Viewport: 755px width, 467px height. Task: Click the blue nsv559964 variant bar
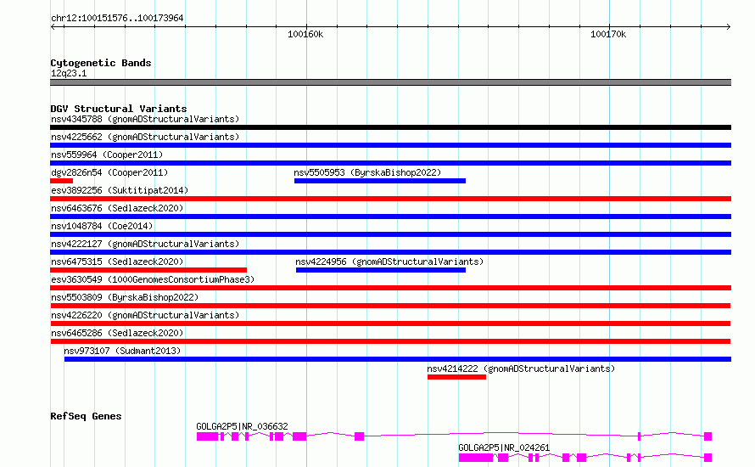click(390, 163)
